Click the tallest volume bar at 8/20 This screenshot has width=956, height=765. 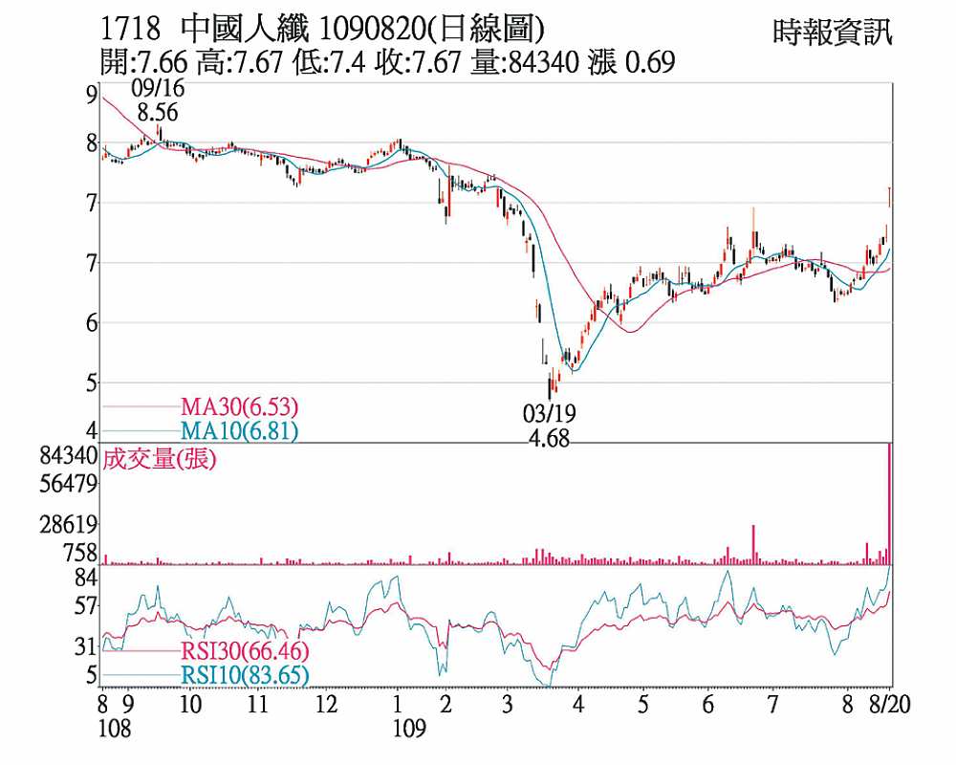(889, 504)
